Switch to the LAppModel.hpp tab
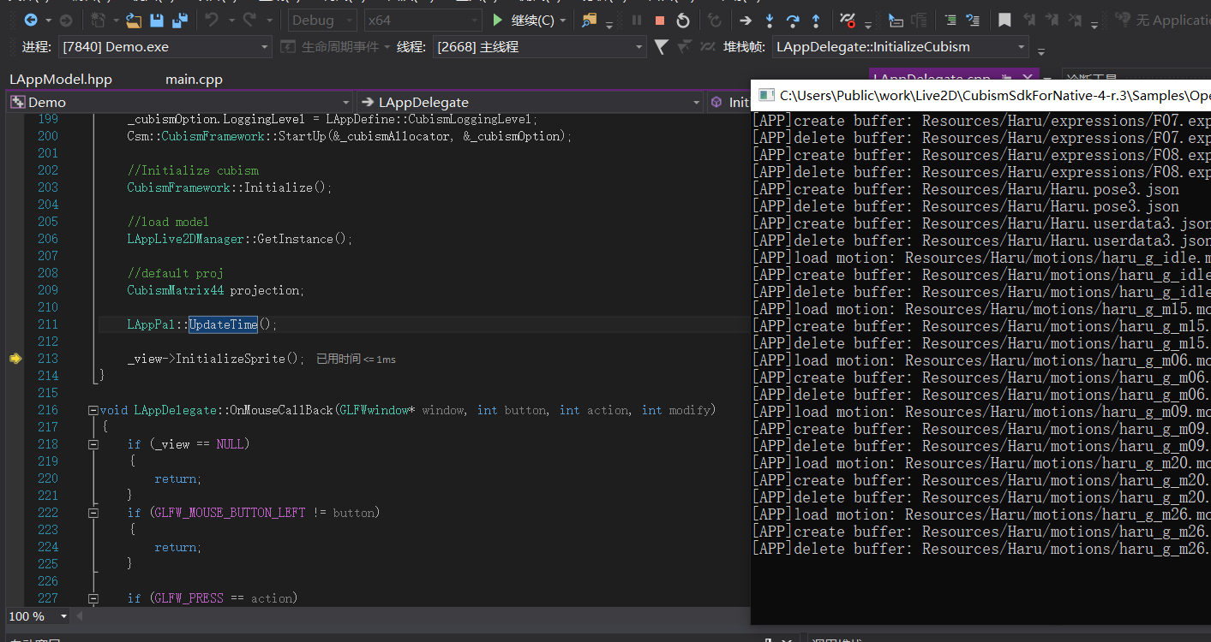Image resolution: width=1211 pixels, height=642 pixels. point(61,79)
